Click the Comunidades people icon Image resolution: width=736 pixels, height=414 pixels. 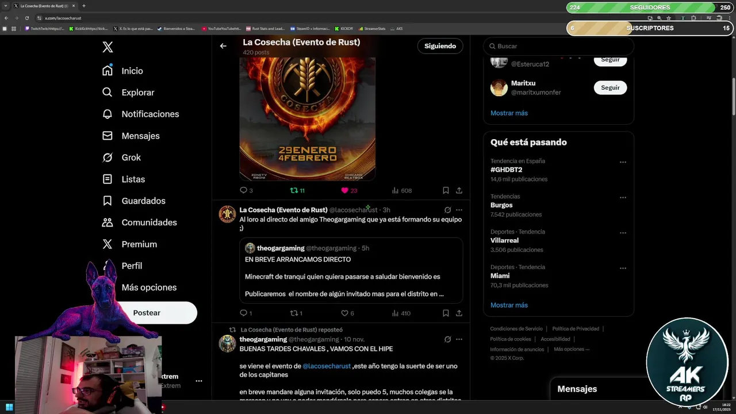click(x=108, y=223)
